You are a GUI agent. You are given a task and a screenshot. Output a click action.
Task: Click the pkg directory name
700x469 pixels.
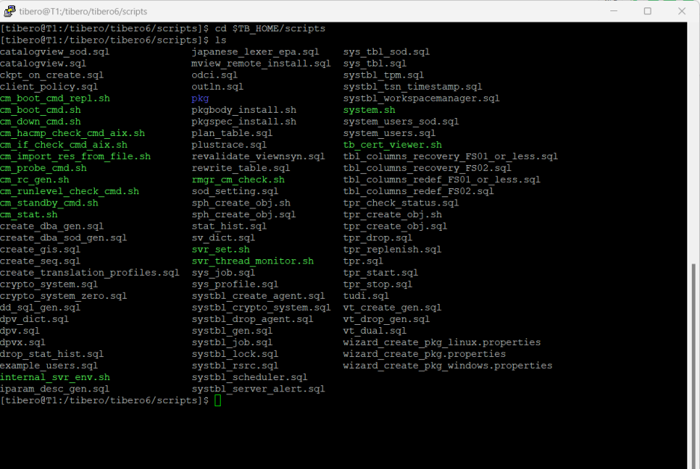[200, 99]
